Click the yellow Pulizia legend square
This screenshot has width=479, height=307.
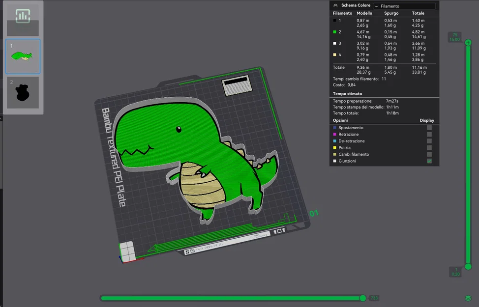(x=335, y=148)
